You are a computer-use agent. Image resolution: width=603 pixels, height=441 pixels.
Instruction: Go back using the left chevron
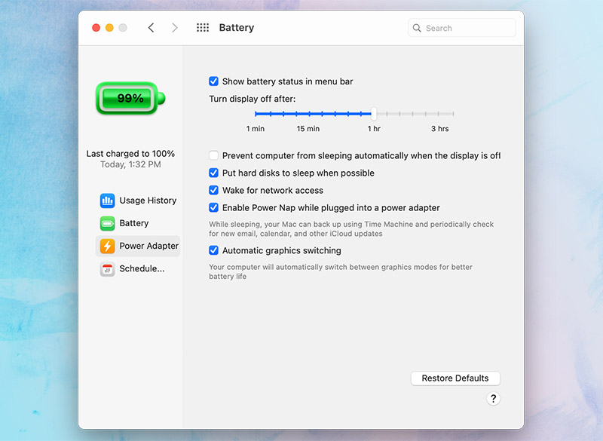pos(151,28)
